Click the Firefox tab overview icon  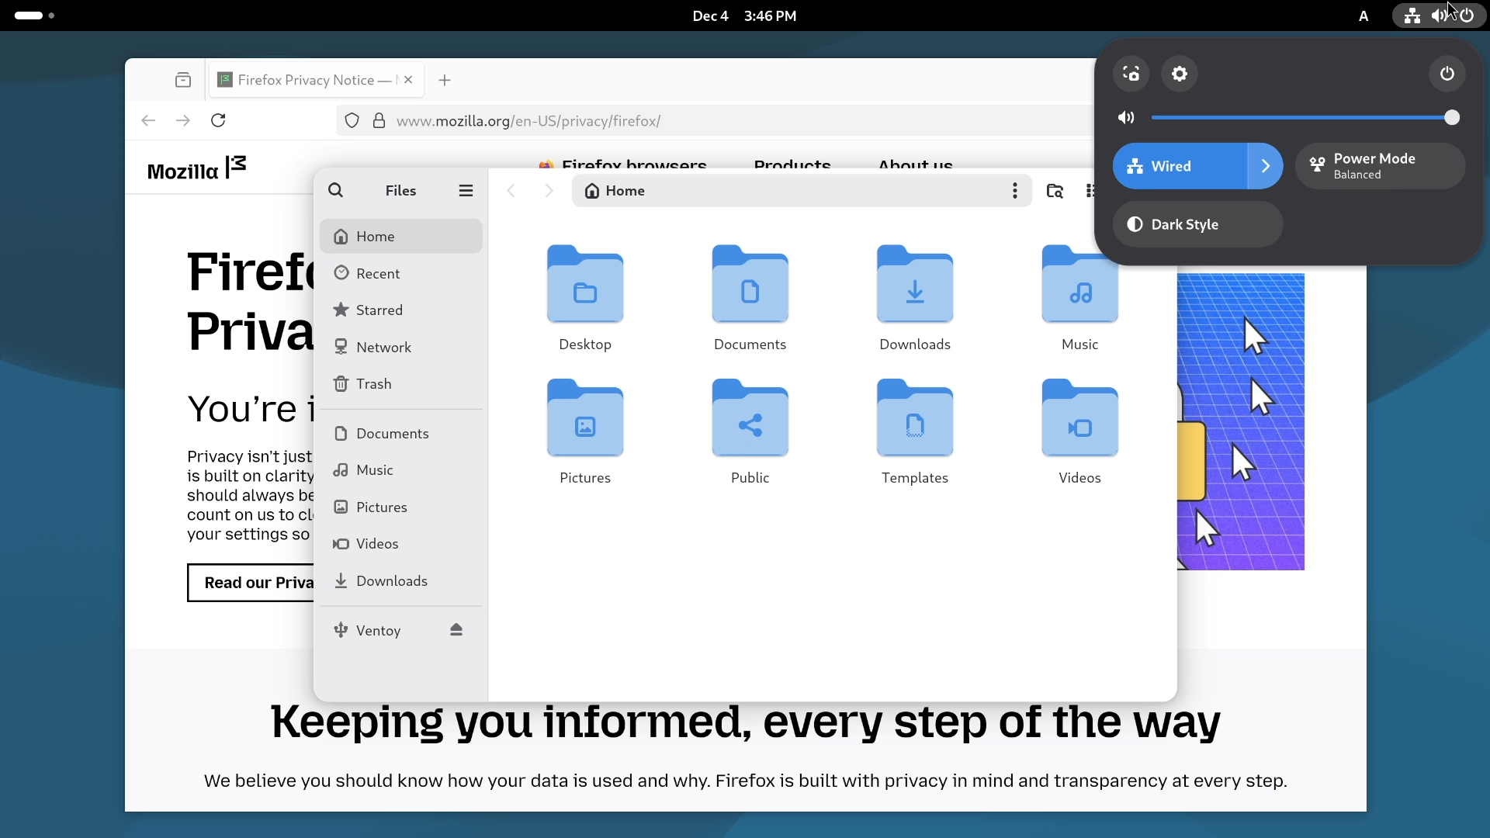[183, 80]
